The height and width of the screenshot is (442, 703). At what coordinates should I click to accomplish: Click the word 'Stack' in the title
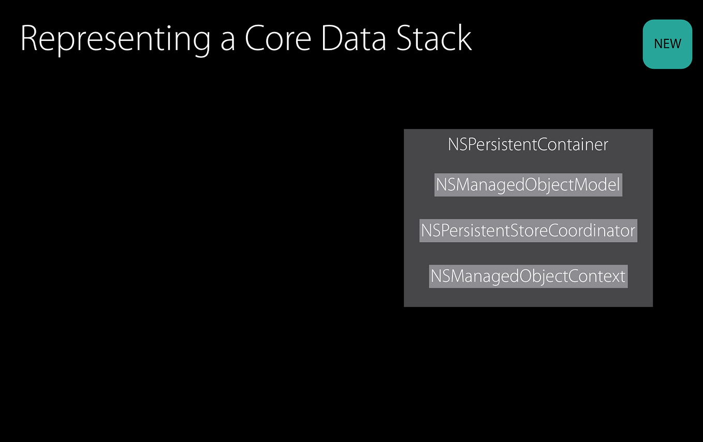pos(434,39)
